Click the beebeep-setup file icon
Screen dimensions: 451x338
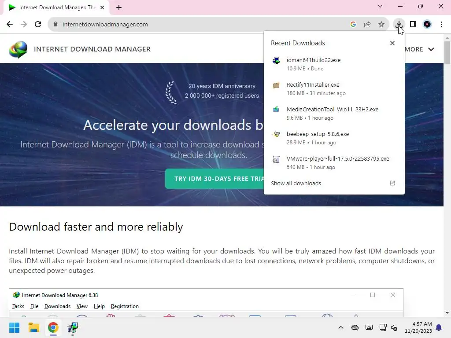tap(276, 134)
